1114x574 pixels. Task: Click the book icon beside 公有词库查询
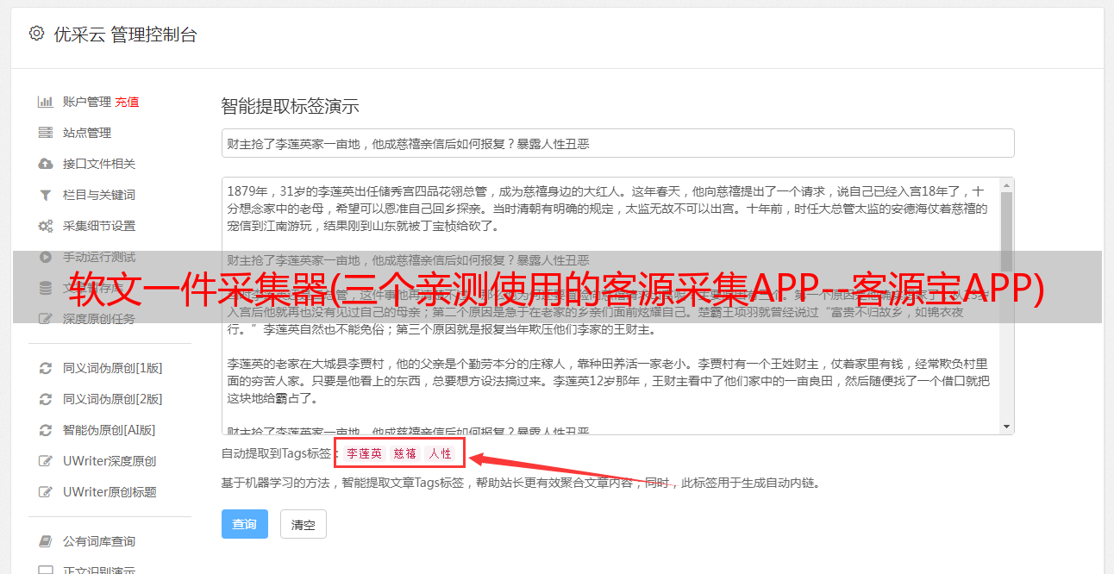[46, 541]
